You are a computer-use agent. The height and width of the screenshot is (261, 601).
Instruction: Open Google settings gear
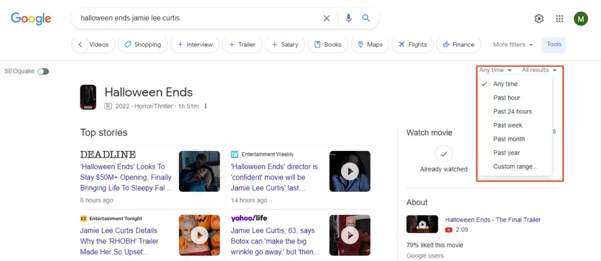tap(539, 18)
